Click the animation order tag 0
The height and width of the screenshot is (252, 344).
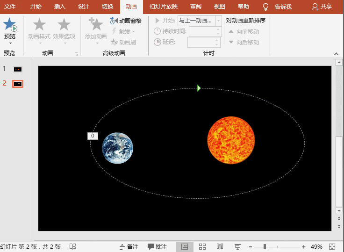tap(93, 136)
